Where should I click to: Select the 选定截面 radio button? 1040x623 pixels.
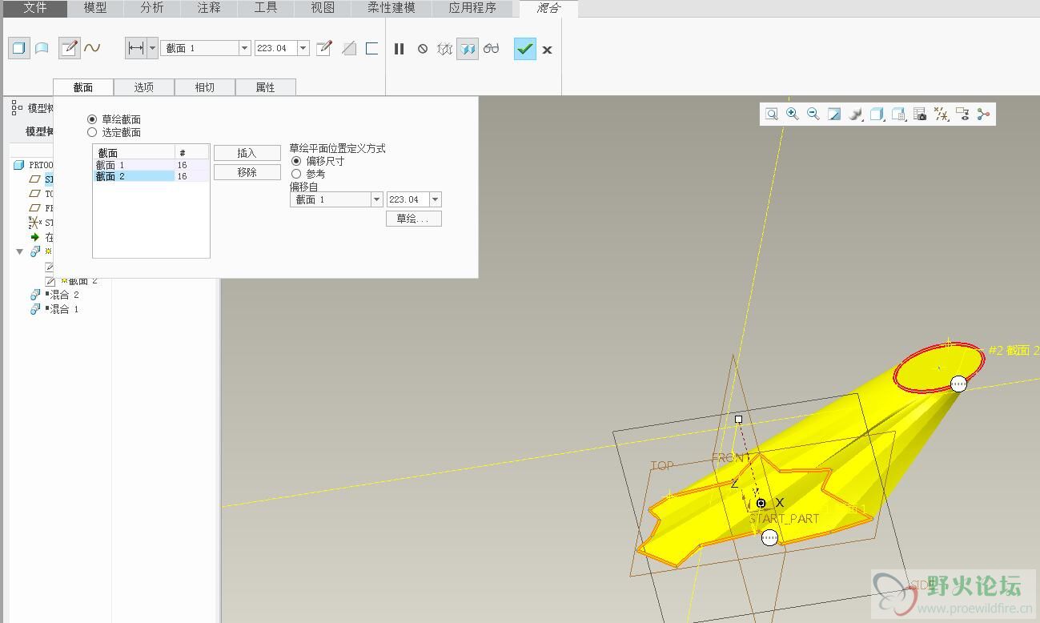pos(92,132)
